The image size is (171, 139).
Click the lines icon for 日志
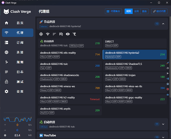coord(6,72)
